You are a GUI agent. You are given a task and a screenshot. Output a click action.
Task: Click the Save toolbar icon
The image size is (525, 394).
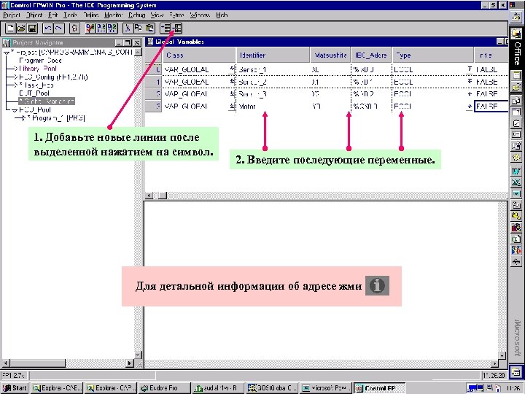pos(32,28)
